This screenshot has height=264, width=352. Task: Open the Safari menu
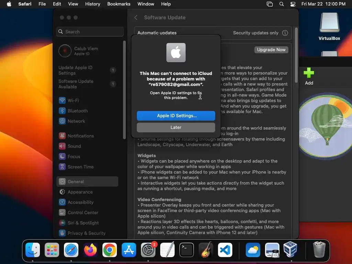25,4
